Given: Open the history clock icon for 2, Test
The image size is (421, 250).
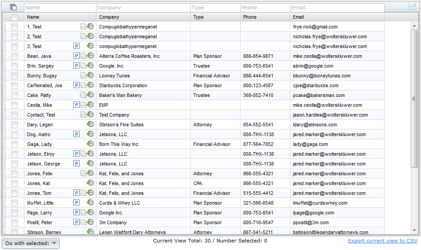Looking at the screenshot, I should point(91,36).
